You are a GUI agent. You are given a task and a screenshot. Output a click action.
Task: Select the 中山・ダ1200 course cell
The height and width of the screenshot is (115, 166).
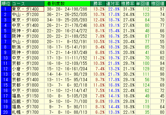point(28,14)
